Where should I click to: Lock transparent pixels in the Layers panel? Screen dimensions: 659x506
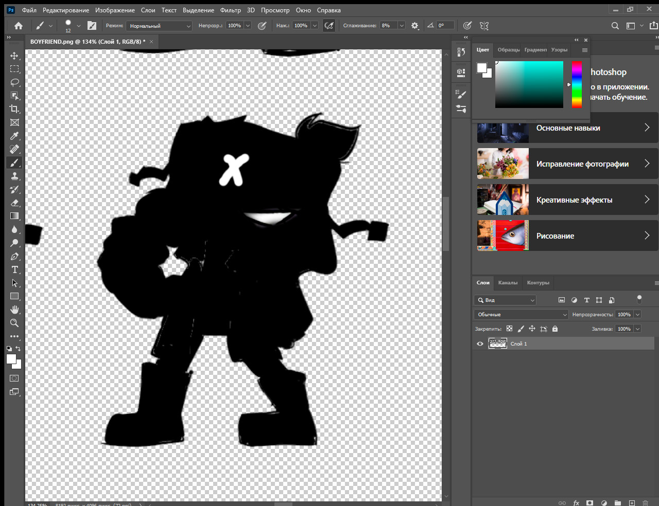(509, 329)
